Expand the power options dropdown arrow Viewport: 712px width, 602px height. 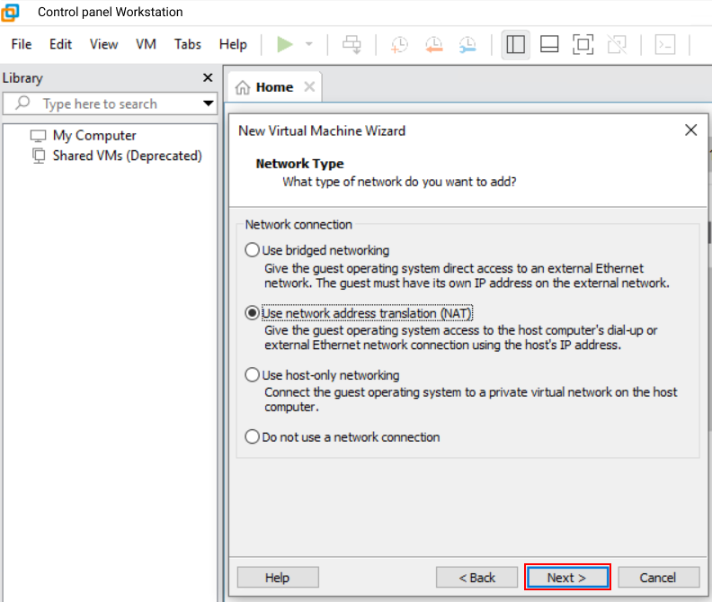pos(309,44)
